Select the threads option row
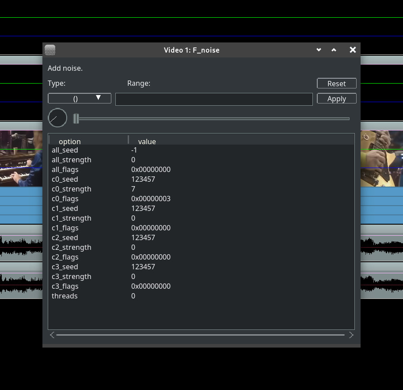 pos(65,296)
